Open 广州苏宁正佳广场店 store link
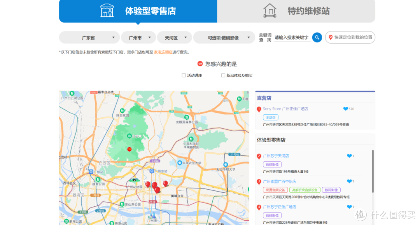The image size is (420, 225). click(280, 207)
